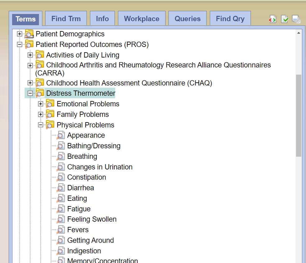Click the scroll up arrow of the tree scrollbar
The width and height of the screenshot is (306, 263).
tap(299, 33)
